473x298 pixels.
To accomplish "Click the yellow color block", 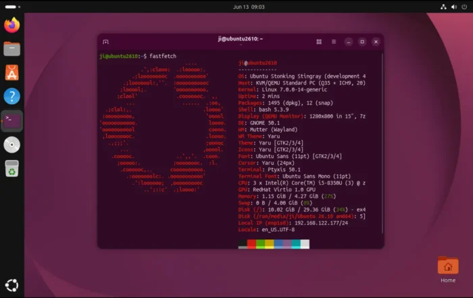I will [x=270, y=244].
